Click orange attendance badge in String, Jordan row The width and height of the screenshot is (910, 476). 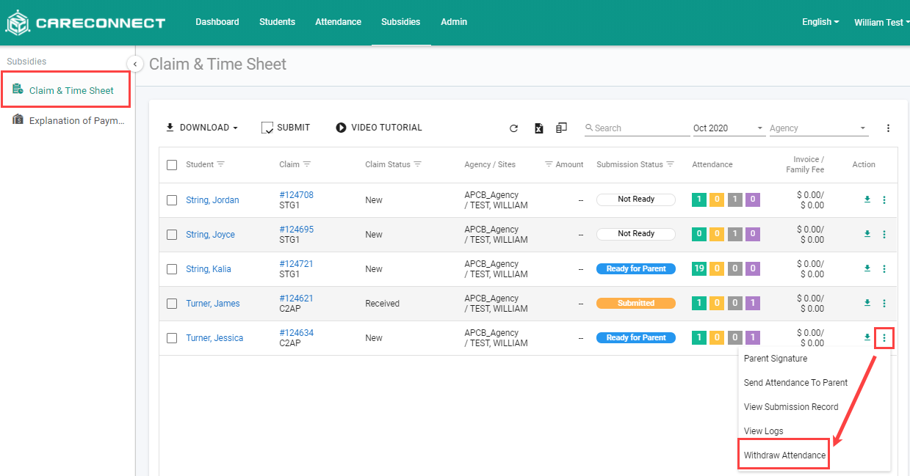click(x=718, y=199)
